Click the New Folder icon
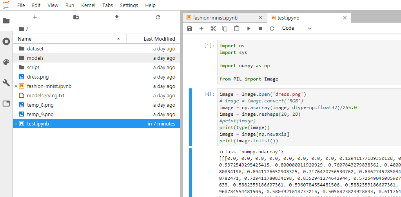This screenshot has width=401, height=197. pos(76,17)
